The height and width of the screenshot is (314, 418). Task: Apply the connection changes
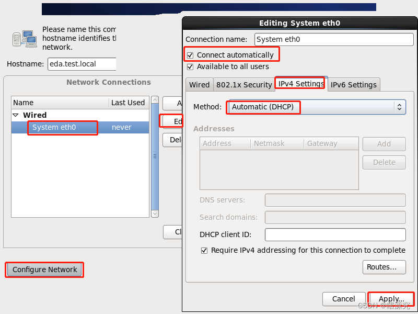pyautogui.click(x=390, y=299)
